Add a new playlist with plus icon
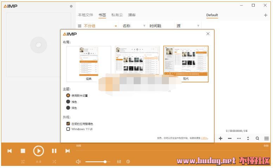 coord(266,15)
